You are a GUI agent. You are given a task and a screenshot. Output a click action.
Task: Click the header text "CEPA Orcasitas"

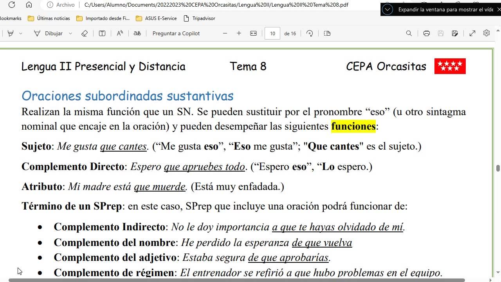point(386,66)
